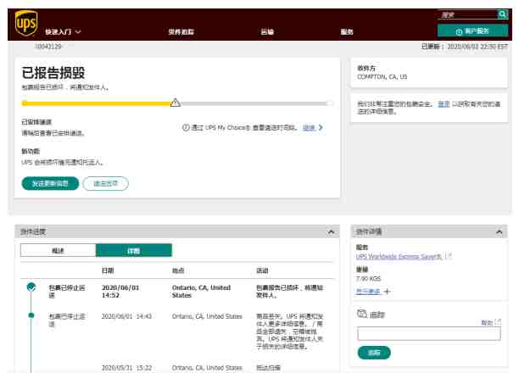519x373 pixels.
Task: Click the teal customer service button
Action: coord(472,31)
